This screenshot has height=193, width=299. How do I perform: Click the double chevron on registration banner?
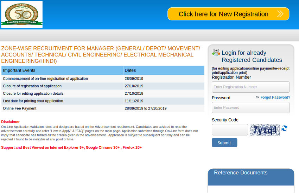coord(280,14)
